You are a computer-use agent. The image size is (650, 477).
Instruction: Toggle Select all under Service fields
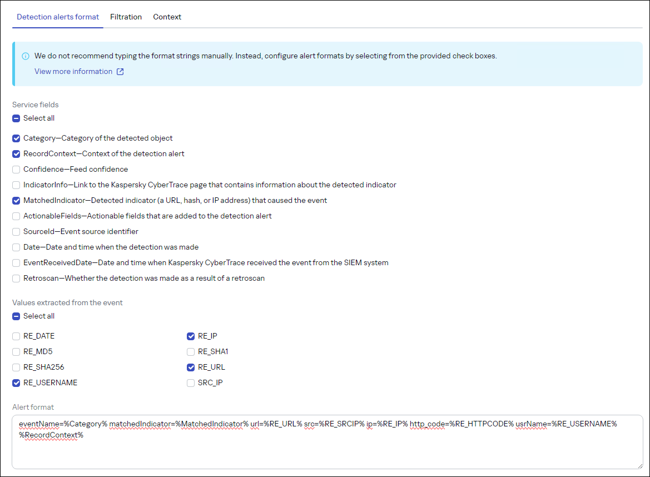(x=16, y=118)
